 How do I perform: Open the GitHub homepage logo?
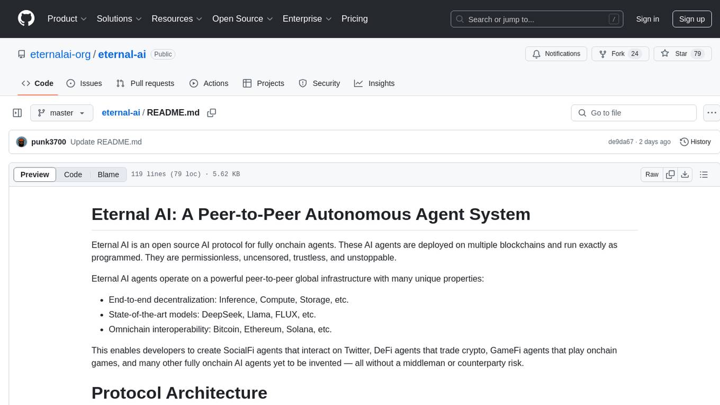coord(26,19)
